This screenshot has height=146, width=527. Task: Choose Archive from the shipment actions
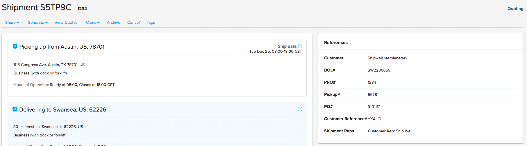click(113, 23)
